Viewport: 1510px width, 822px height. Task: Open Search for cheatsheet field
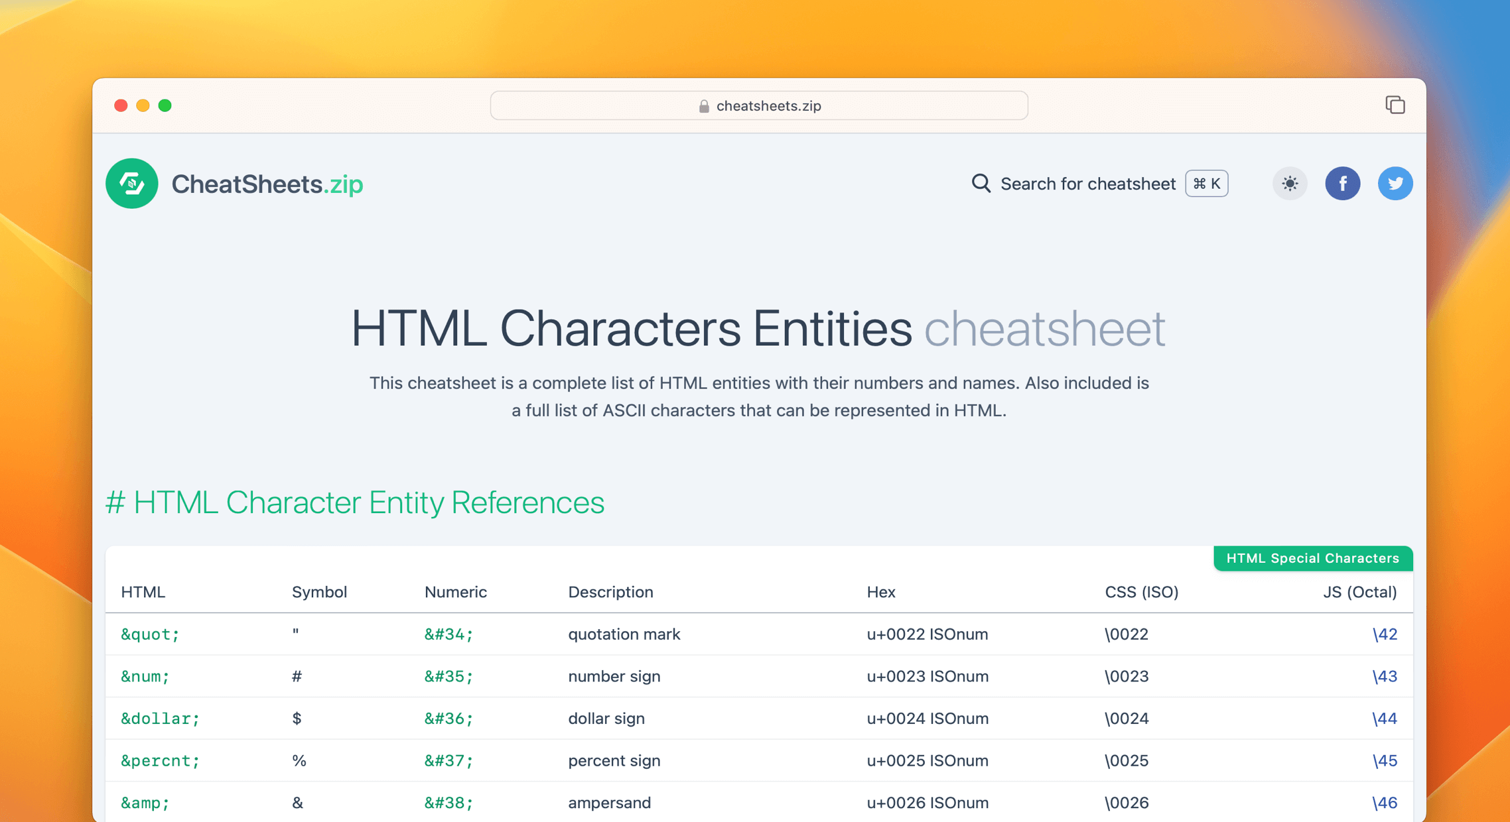(x=1087, y=184)
